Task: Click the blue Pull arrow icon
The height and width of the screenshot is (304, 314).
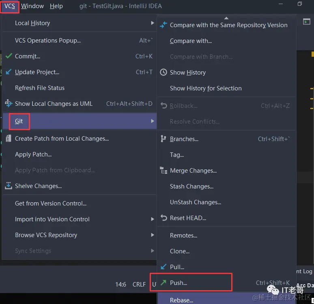Action: click(x=163, y=267)
